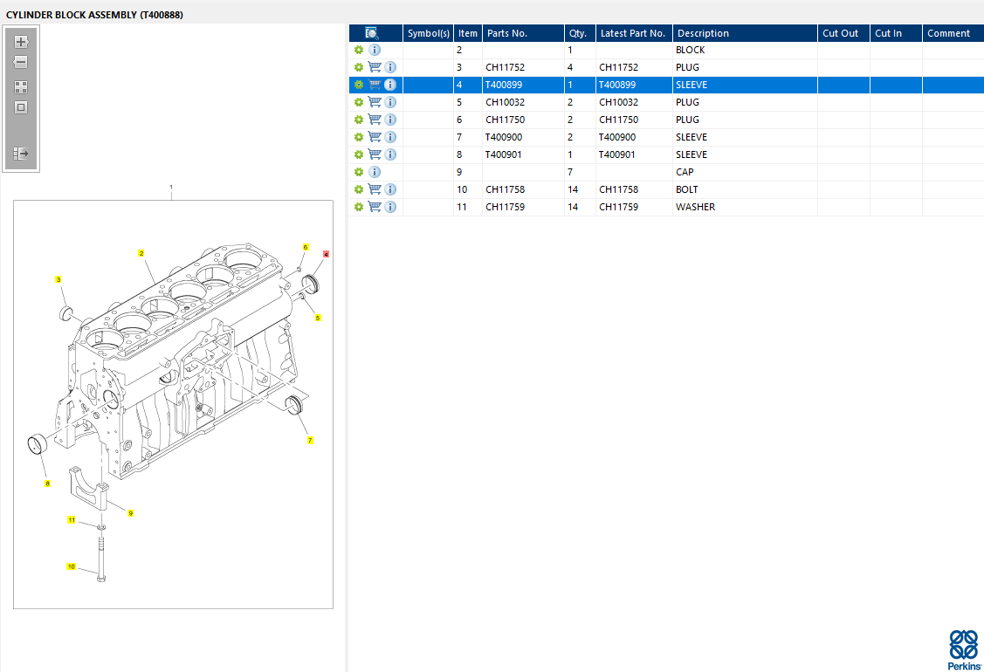This screenshot has height=672, width=984.
Task: Click the Cut Out column header
Action: click(843, 33)
